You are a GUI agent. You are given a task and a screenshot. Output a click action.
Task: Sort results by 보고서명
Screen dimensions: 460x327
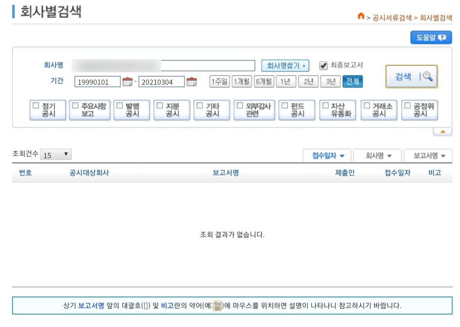click(x=428, y=156)
